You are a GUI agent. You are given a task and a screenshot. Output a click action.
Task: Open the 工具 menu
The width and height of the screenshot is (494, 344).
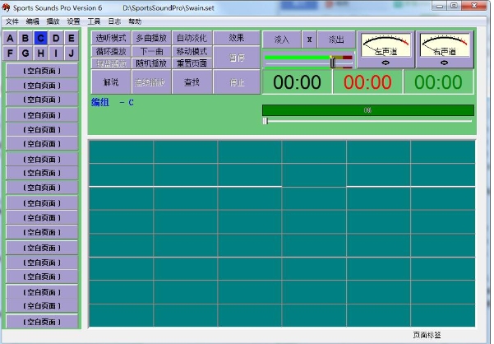pos(94,21)
